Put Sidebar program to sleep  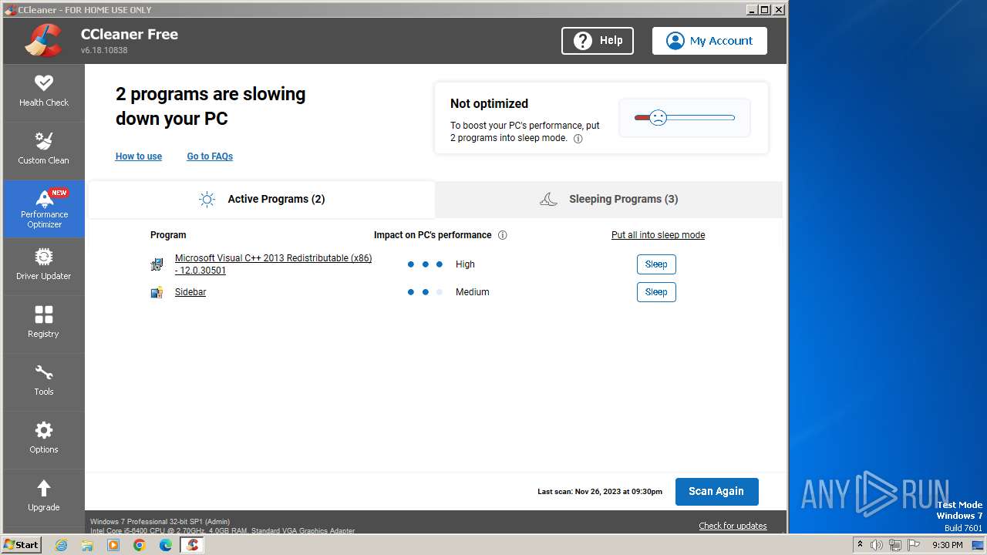(x=656, y=292)
